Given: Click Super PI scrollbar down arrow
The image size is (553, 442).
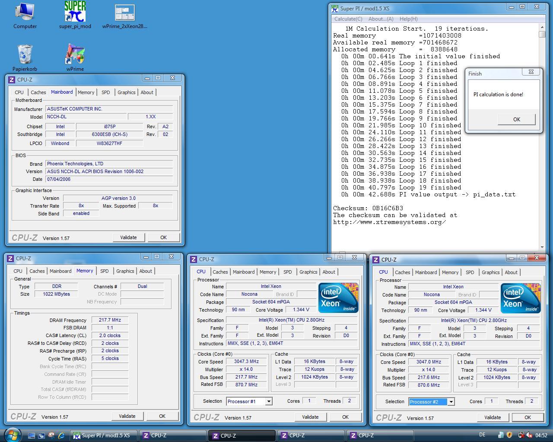Looking at the screenshot, I should coord(542,247).
